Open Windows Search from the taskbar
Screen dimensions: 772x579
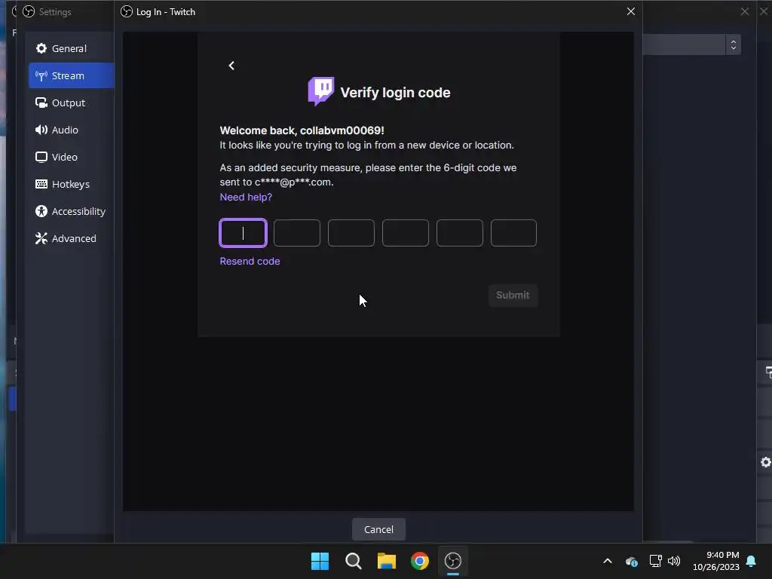coord(354,561)
